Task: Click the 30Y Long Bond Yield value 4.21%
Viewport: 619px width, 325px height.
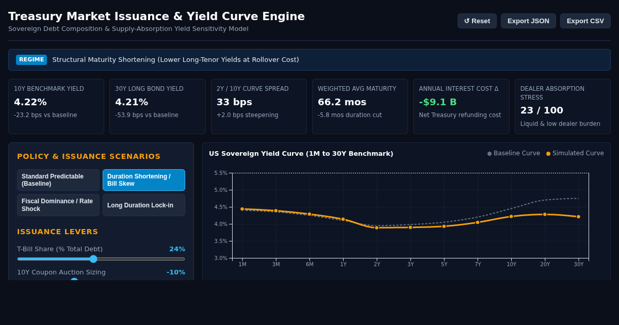Action: pos(132,102)
